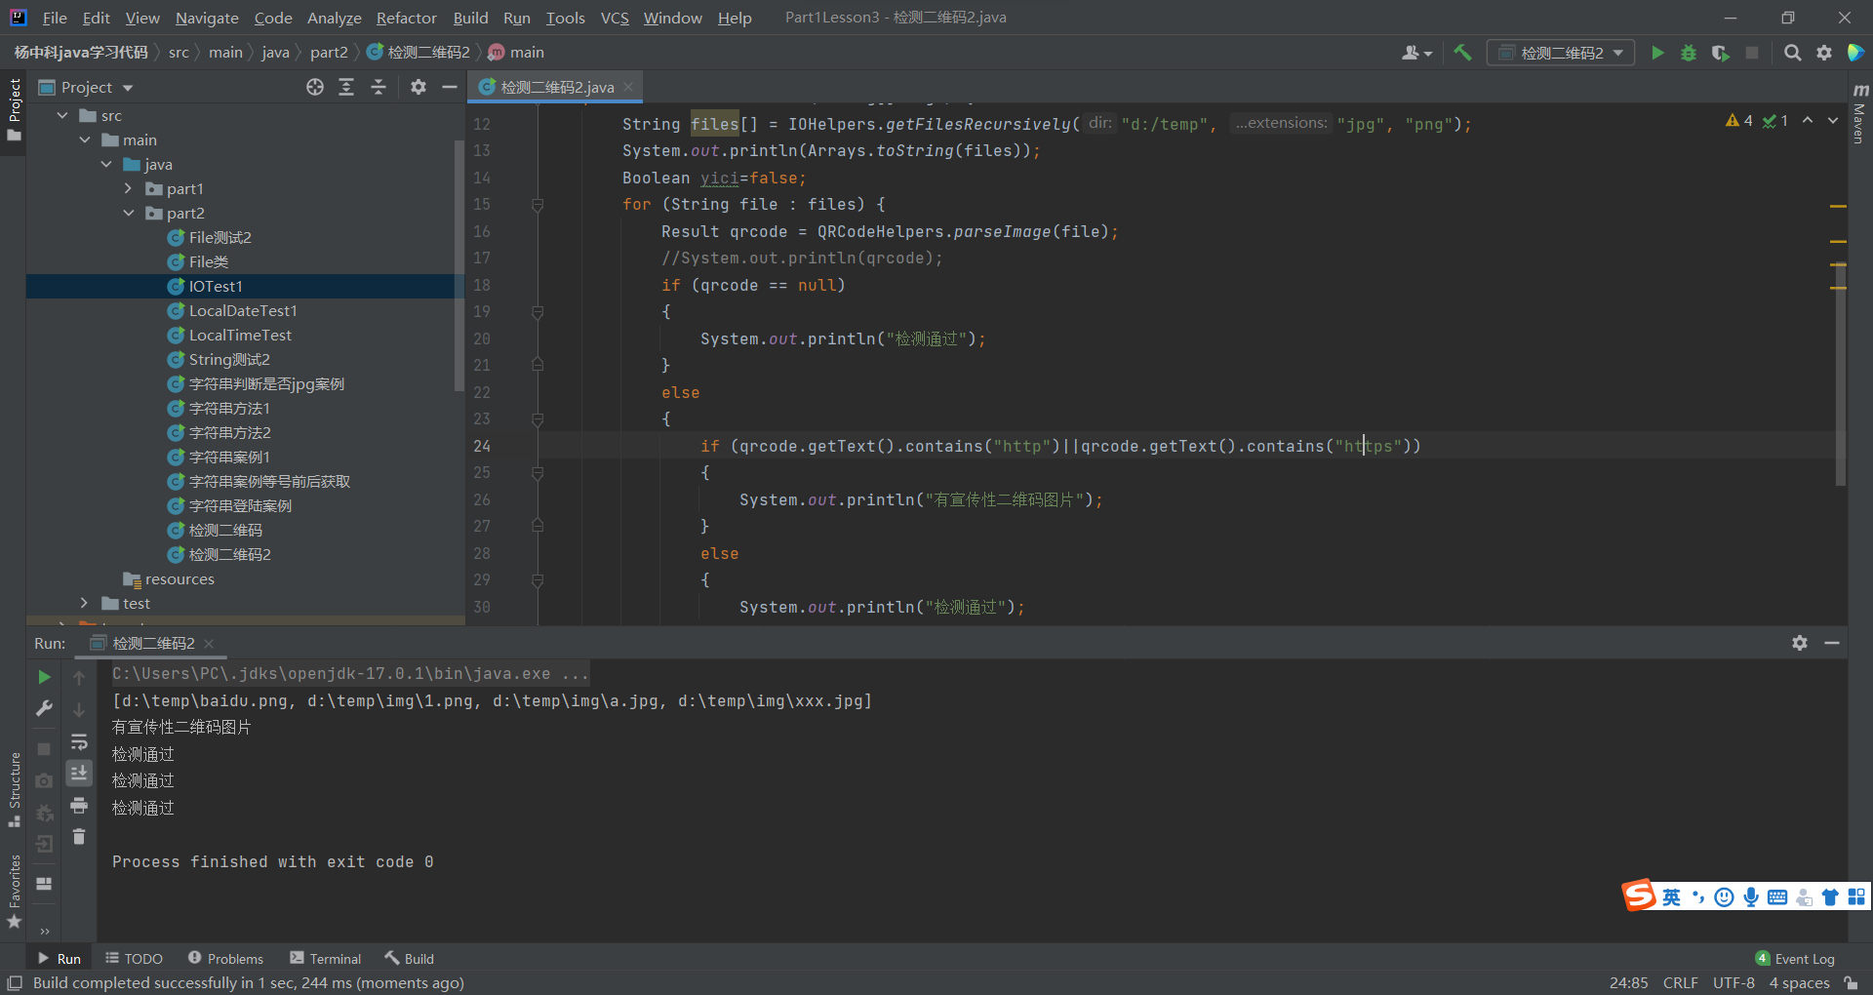
Task: Open Search Everywhere magnifier icon
Action: [x=1792, y=53]
